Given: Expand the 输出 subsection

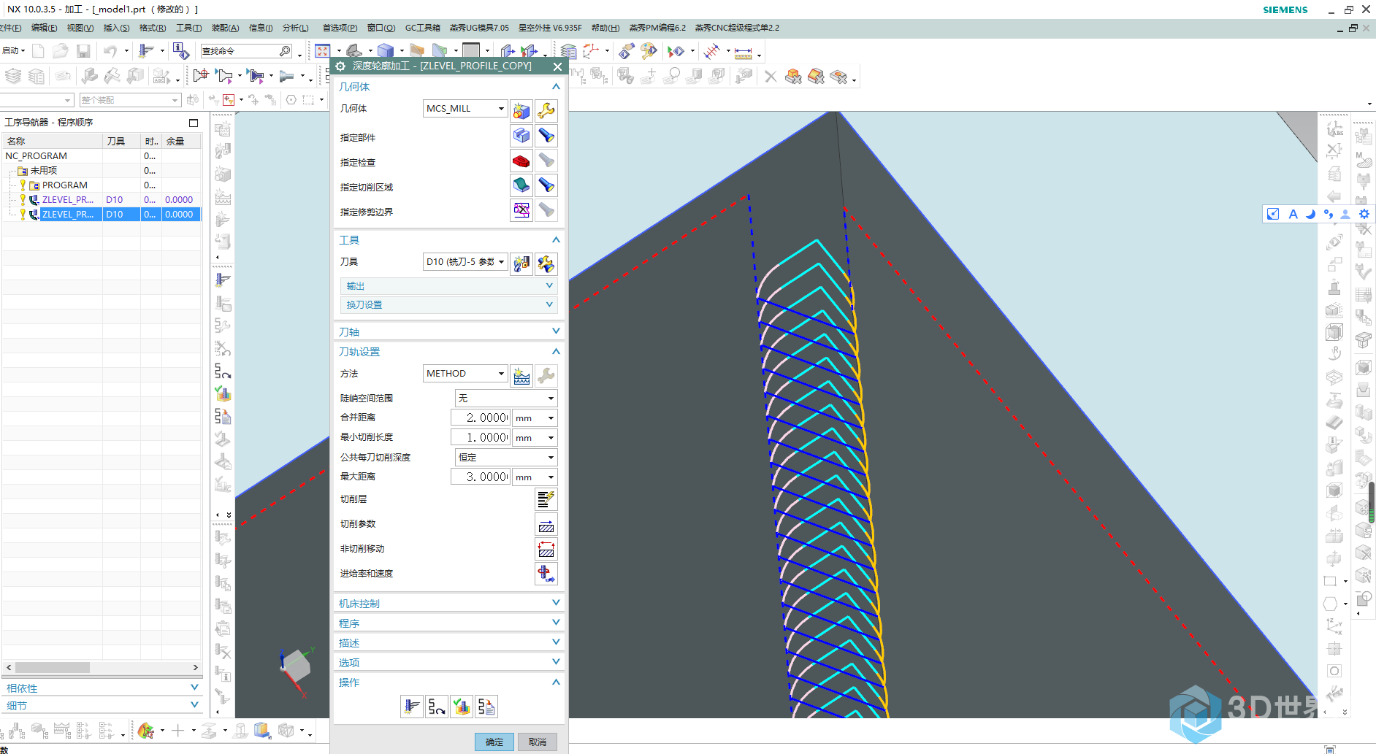Looking at the screenshot, I should (x=449, y=286).
